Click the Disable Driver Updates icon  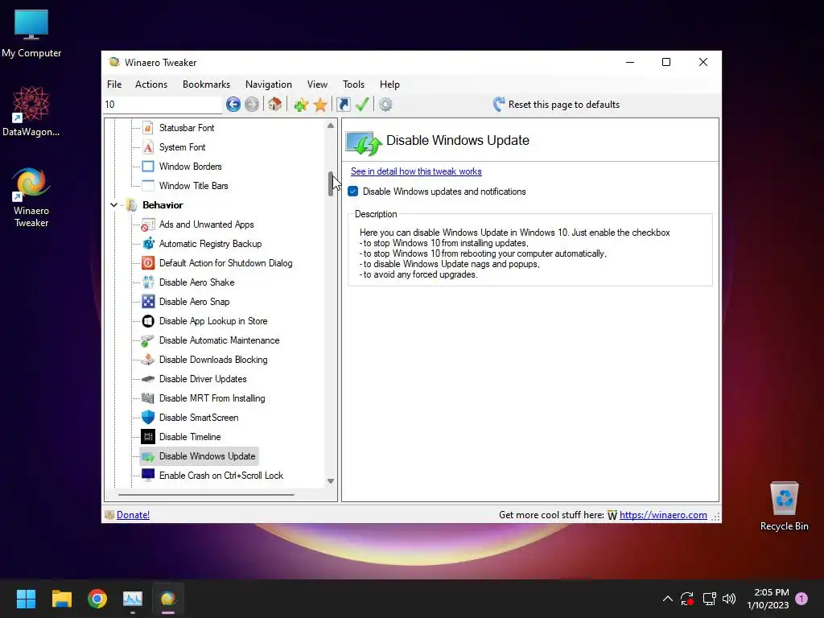point(148,379)
